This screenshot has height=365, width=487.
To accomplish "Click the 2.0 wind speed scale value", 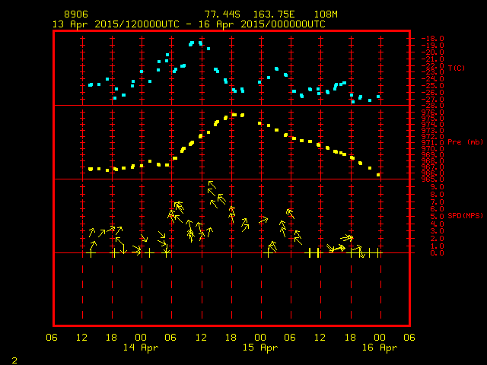I will click(x=437, y=239).
